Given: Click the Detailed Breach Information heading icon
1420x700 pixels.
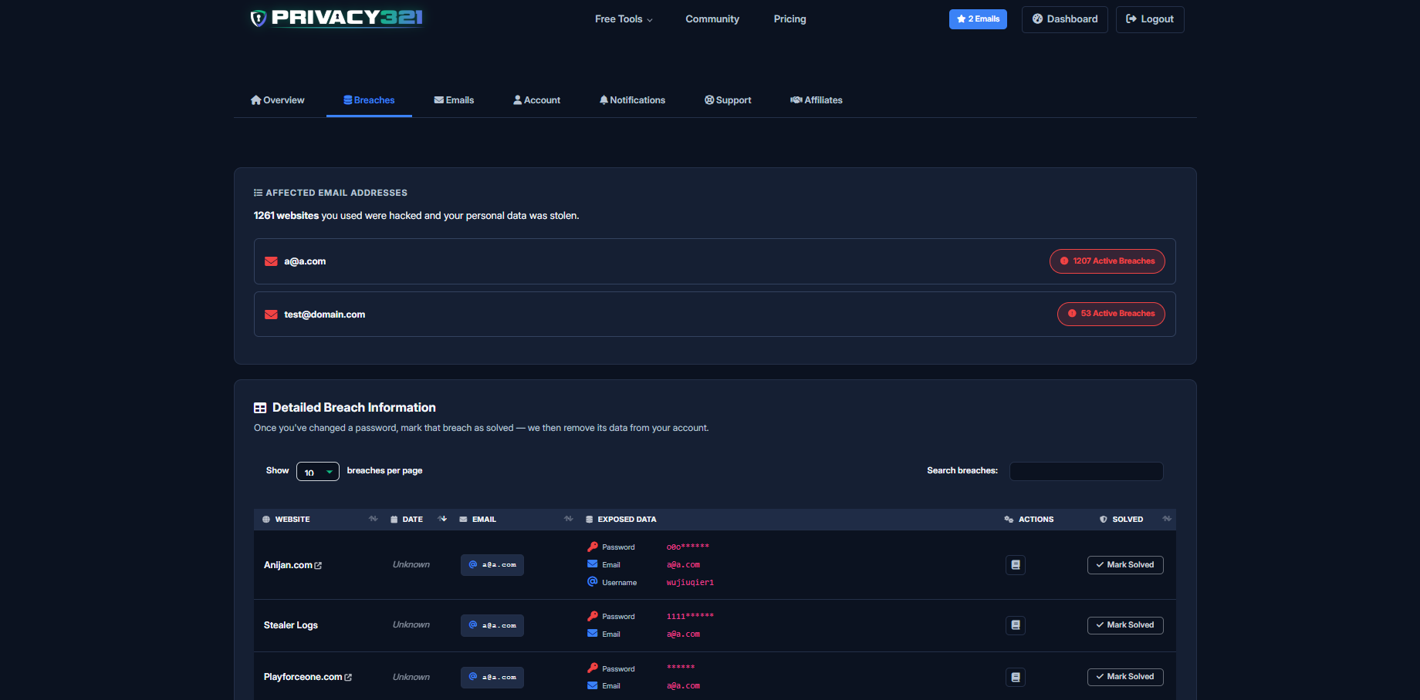Looking at the screenshot, I should click(260, 408).
